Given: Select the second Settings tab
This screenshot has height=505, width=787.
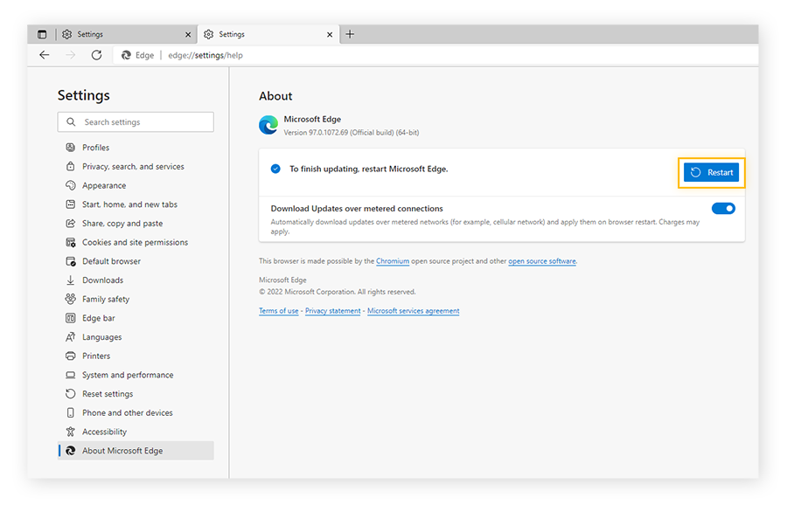Looking at the screenshot, I should pyautogui.click(x=268, y=34).
